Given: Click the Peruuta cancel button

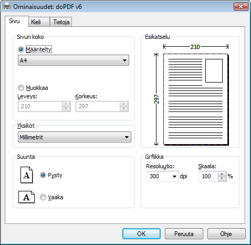Looking at the screenshot, I should tap(184, 233).
